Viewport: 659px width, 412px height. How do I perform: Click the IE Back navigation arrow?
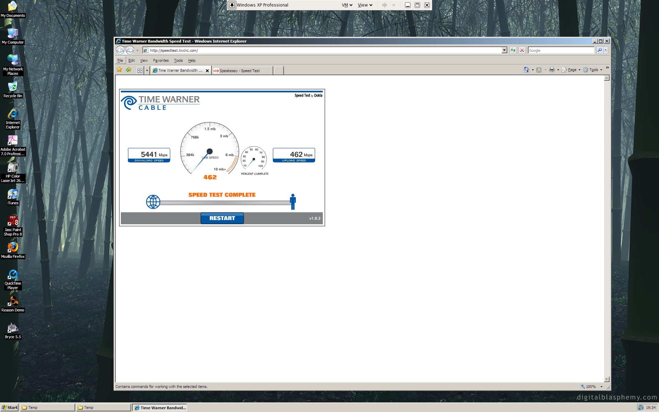point(120,50)
